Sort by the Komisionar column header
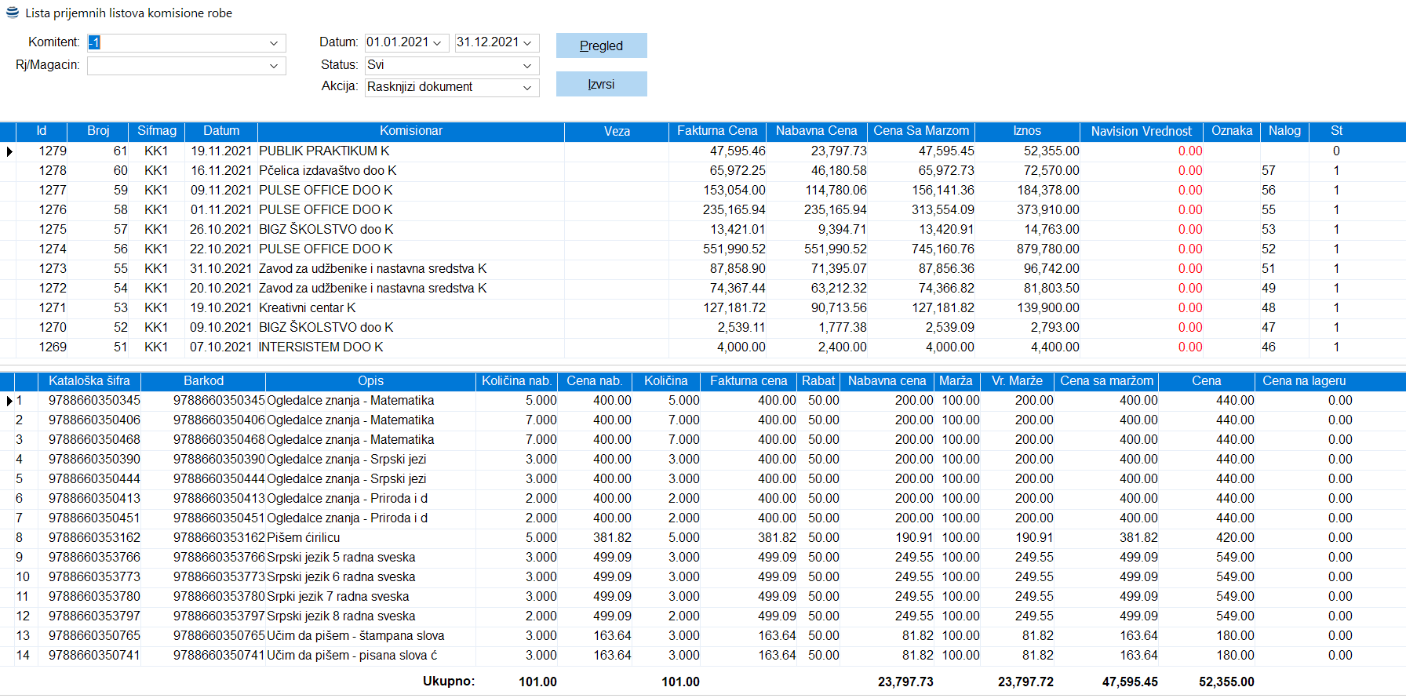The width and height of the screenshot is (1406, 698). [x=410, y=131]
